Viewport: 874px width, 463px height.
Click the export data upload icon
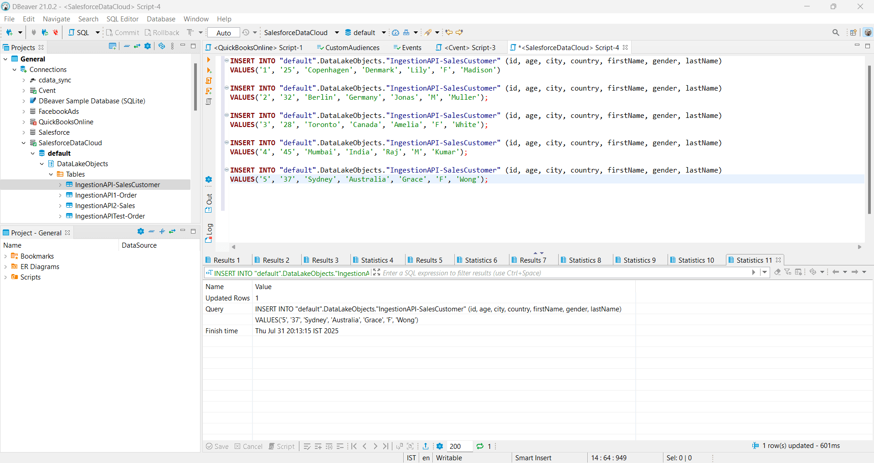[x=425, y=446]
